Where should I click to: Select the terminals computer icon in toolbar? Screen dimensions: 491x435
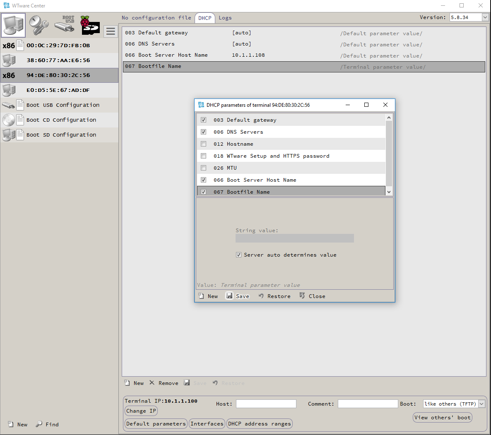13,25
